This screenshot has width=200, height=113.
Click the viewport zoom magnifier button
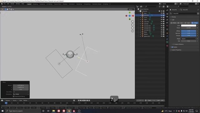132,22
